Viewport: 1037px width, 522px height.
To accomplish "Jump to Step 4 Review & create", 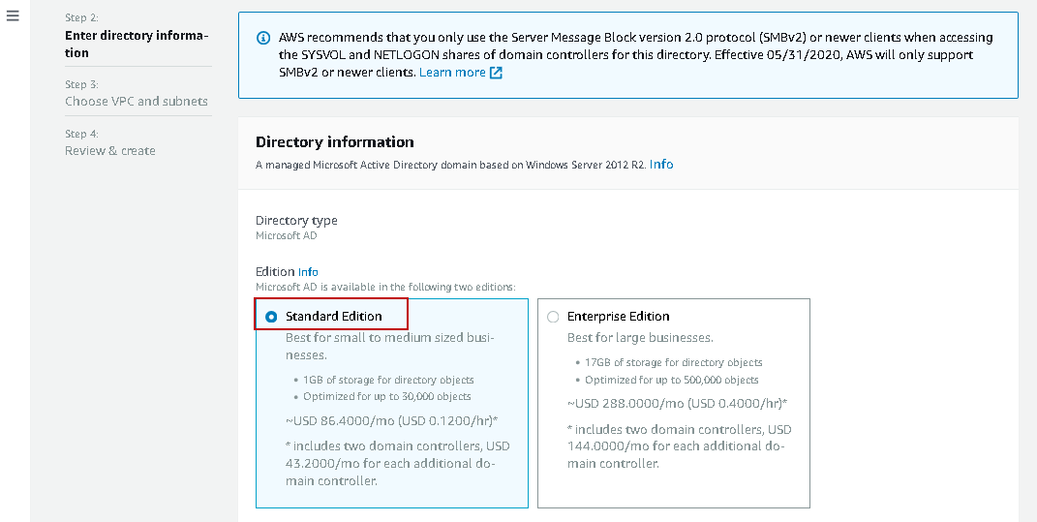I will point(110,150).
